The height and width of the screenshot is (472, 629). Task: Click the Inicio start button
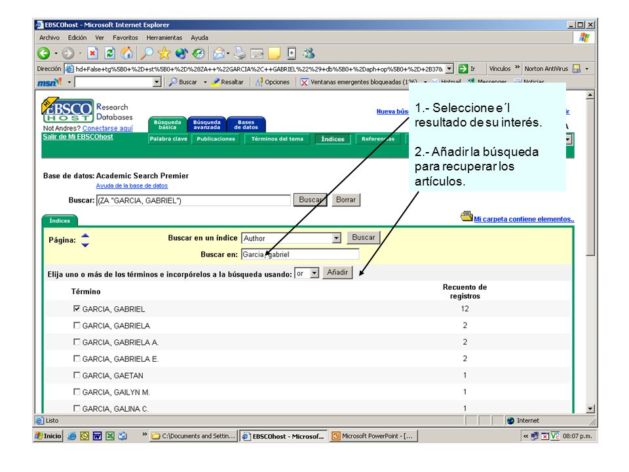point(48,436)
